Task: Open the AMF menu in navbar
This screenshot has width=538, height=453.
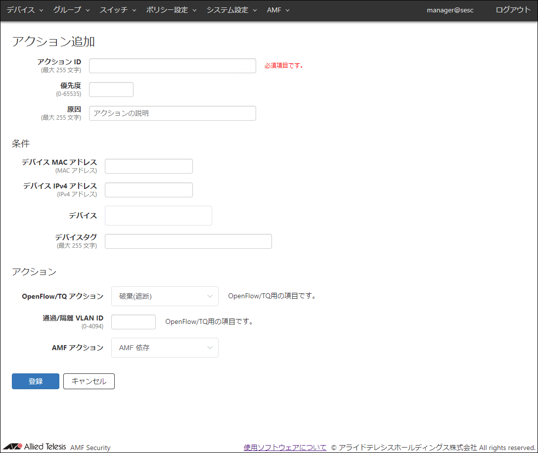Action: (x=278, y=10)
